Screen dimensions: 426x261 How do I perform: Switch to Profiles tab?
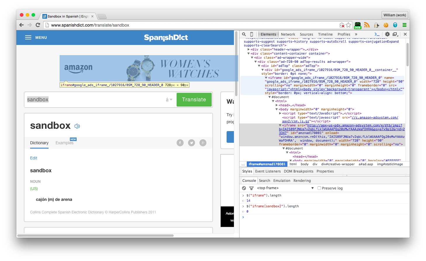[344, 34]
